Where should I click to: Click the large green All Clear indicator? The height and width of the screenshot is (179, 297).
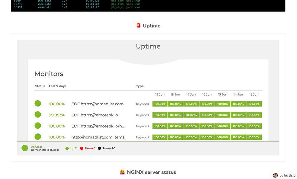(25, 148)
